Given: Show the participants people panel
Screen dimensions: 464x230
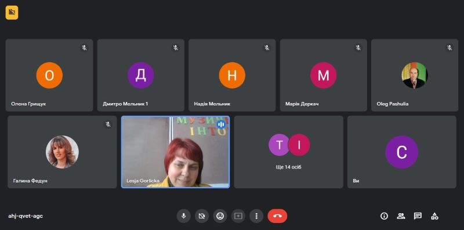Looking at the screenshot, I should pos(401,216).
